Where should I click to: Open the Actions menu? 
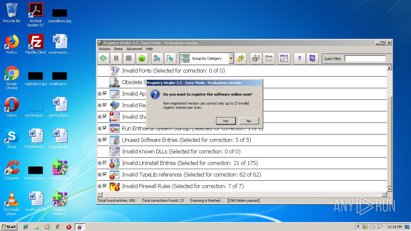(x=104, y=49)
